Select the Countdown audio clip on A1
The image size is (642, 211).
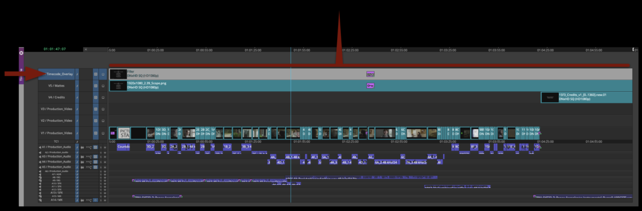(124, 147)
